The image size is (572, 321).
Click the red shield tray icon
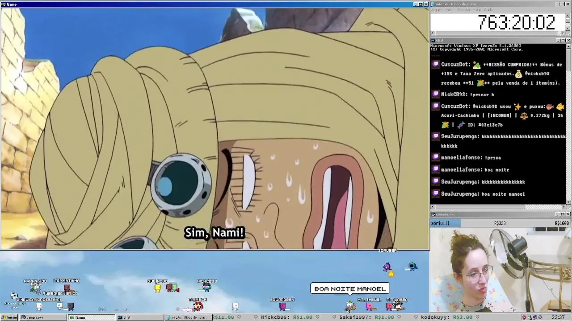pos(525,317)
